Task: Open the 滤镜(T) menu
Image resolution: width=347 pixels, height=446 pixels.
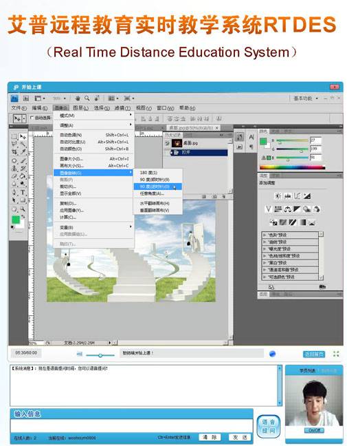Action: coord(122,108)
